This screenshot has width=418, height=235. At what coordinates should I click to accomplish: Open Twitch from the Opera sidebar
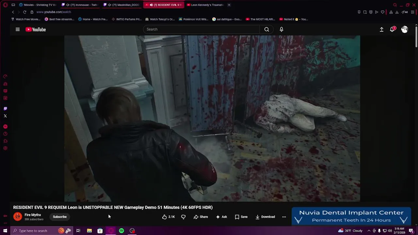click(x=5, y=109)
